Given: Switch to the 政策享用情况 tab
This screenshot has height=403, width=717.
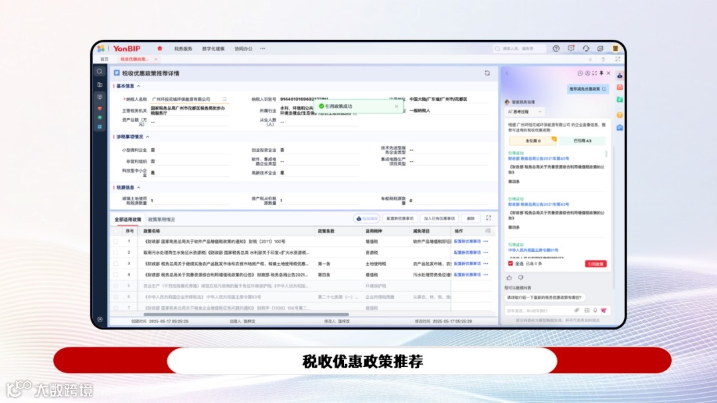Looking at the screenshot, I should coord(161,219).
